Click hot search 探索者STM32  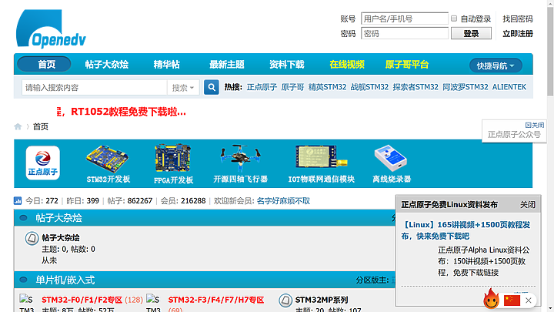click(415, 87)
